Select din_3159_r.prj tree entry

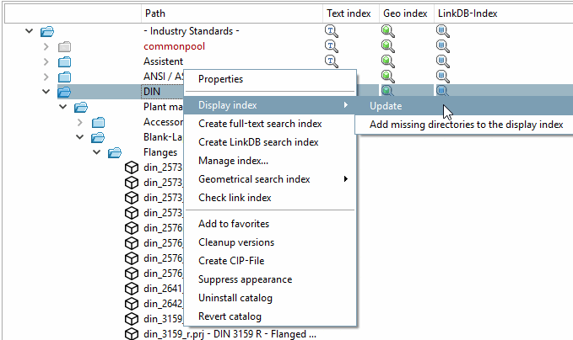coord(230,334)
